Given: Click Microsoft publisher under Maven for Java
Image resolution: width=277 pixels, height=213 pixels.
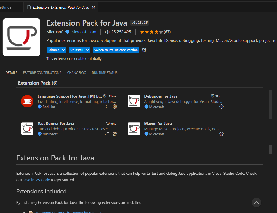Looking at the screenshot, I should point(157,134).
